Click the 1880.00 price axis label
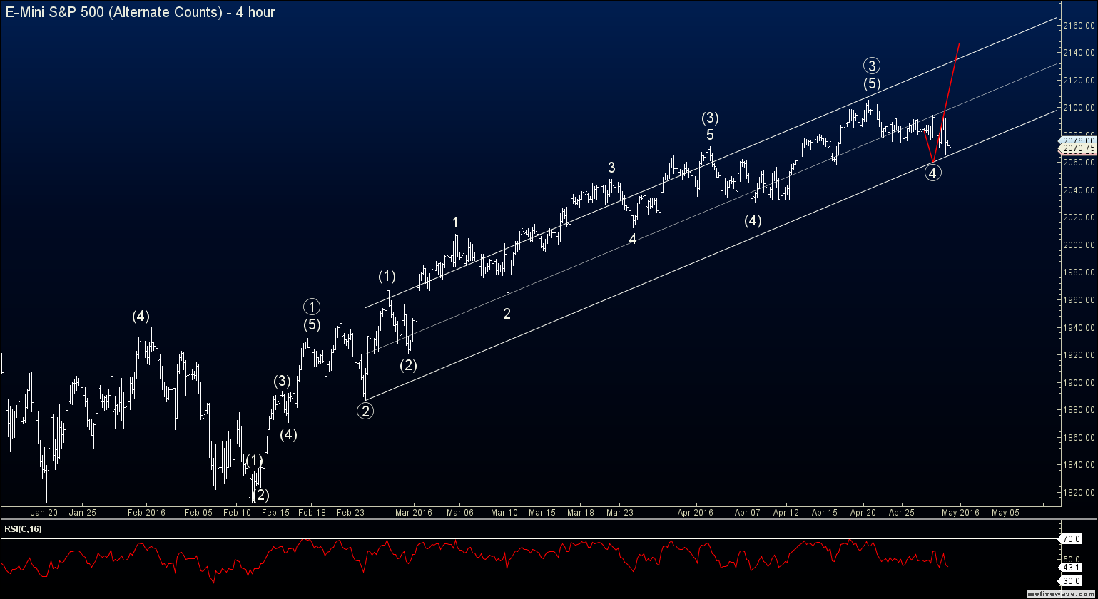 coord(1078,410)
